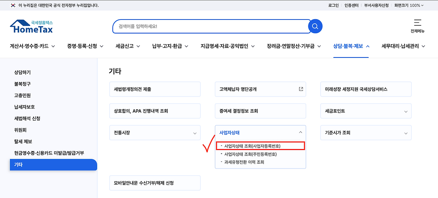
Task: Click the 인증센터 link
Action: [x=352, y=5]
